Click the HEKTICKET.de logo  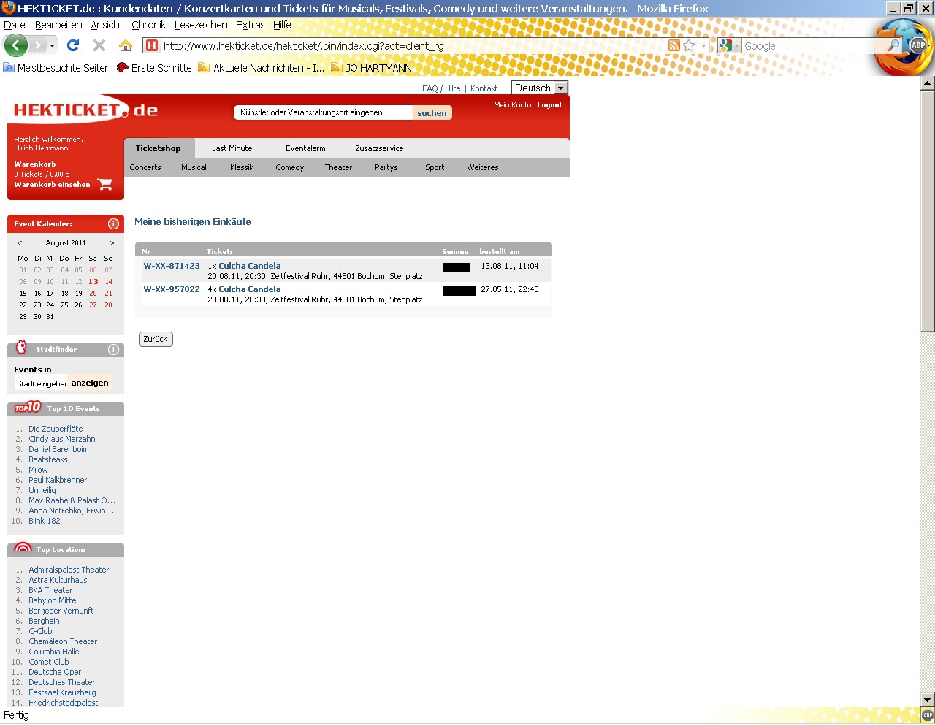coord(85,110)
